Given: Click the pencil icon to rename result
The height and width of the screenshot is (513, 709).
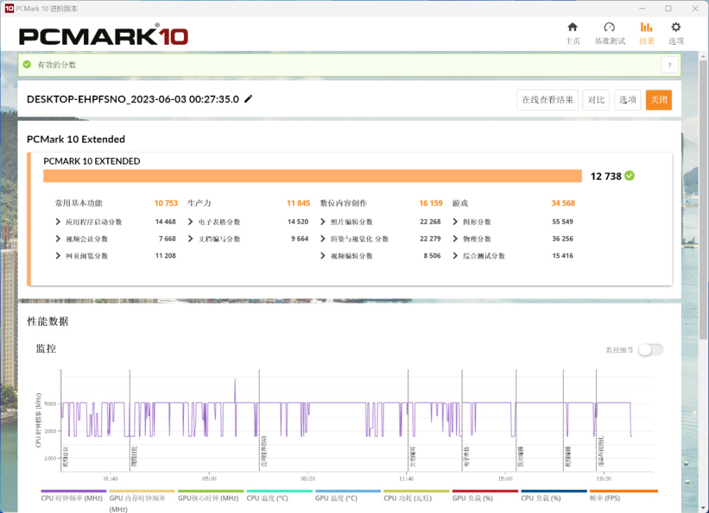Looking at the screenshot, I should (x=248, y=99).
